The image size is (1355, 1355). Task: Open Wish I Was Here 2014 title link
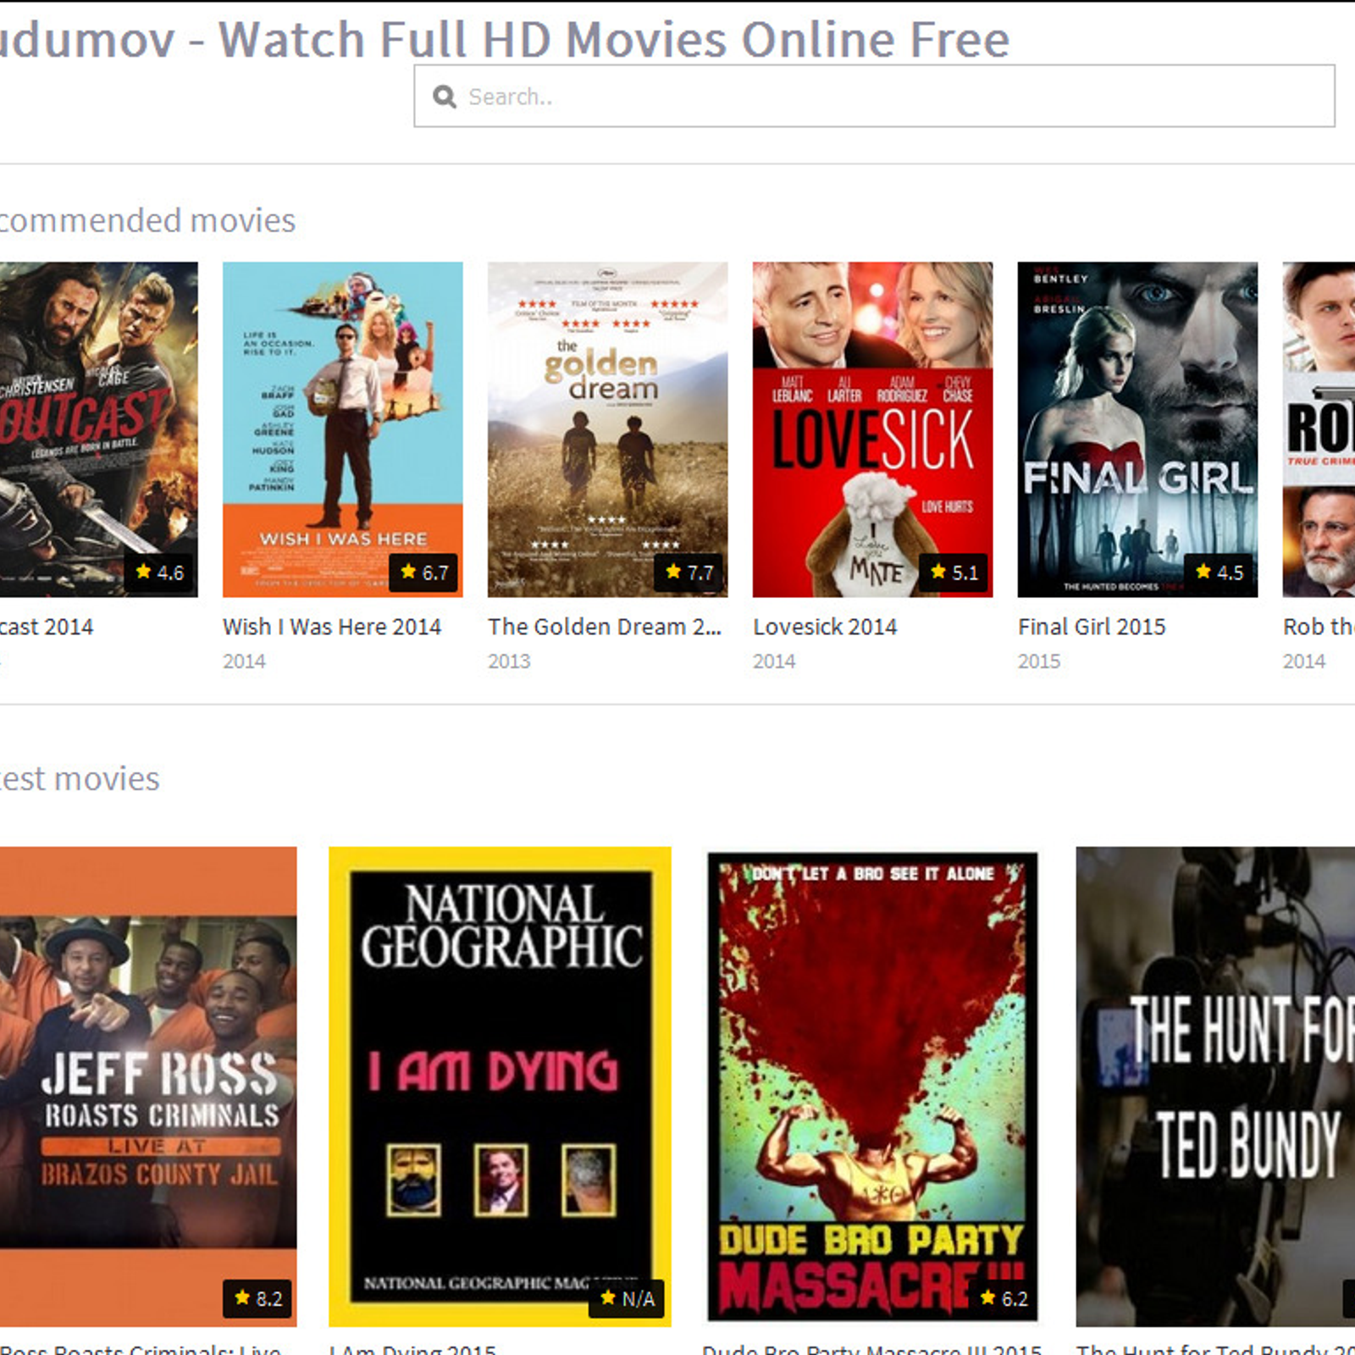coord(332,627)
